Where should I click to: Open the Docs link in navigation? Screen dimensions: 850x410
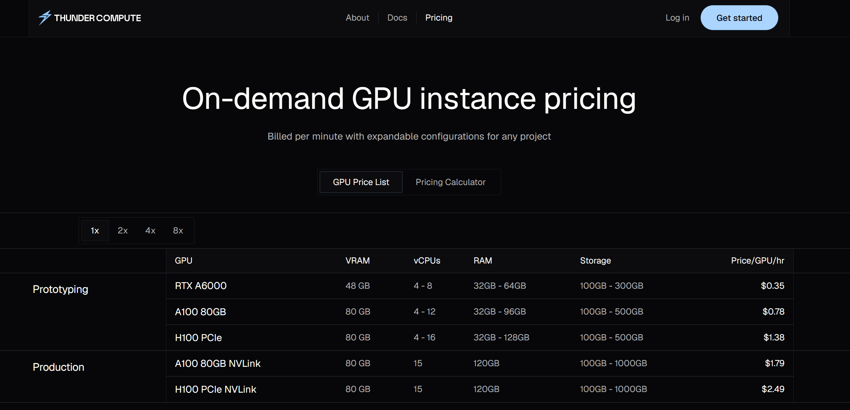(397, 18)
